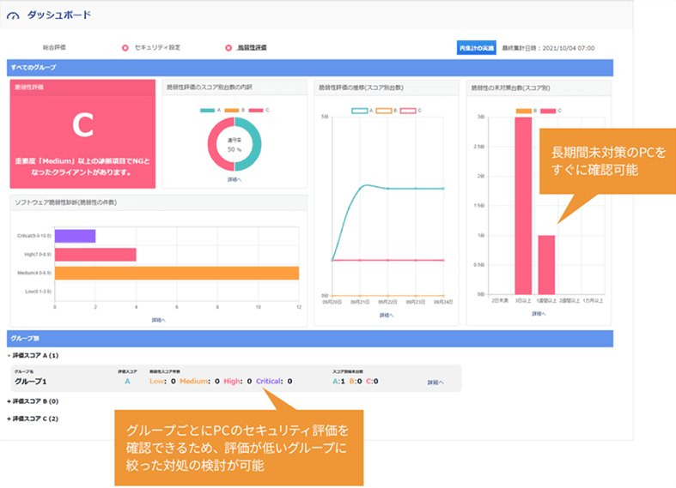Click the A:1 score count in グループ1
This screenshot has height=488, width=676.
coord(339,381)
